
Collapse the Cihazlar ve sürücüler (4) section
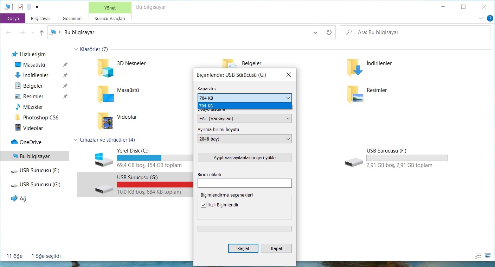click(76, 140)
